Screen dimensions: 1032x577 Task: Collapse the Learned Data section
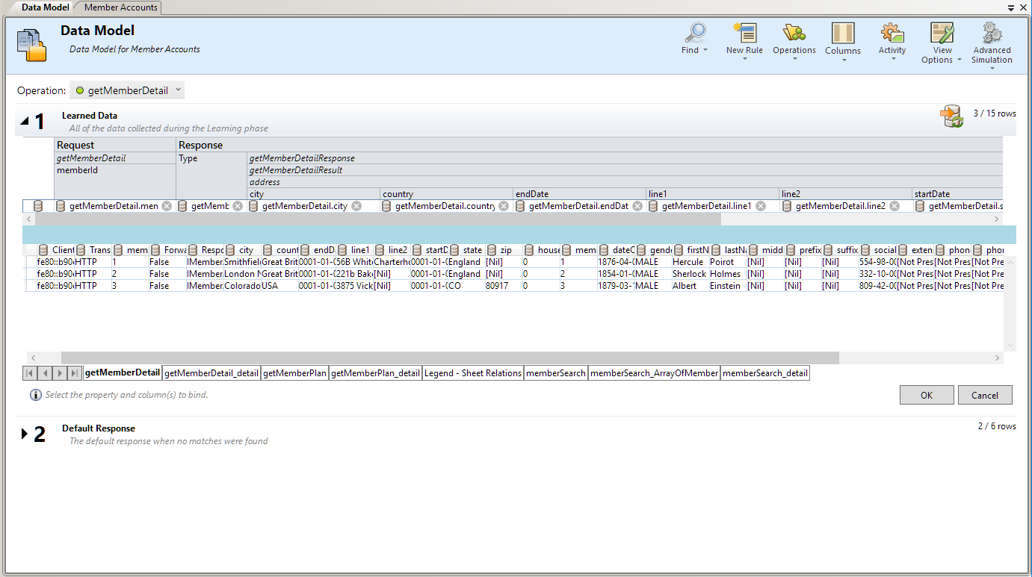pyautogui.click(x=25, y=120)
